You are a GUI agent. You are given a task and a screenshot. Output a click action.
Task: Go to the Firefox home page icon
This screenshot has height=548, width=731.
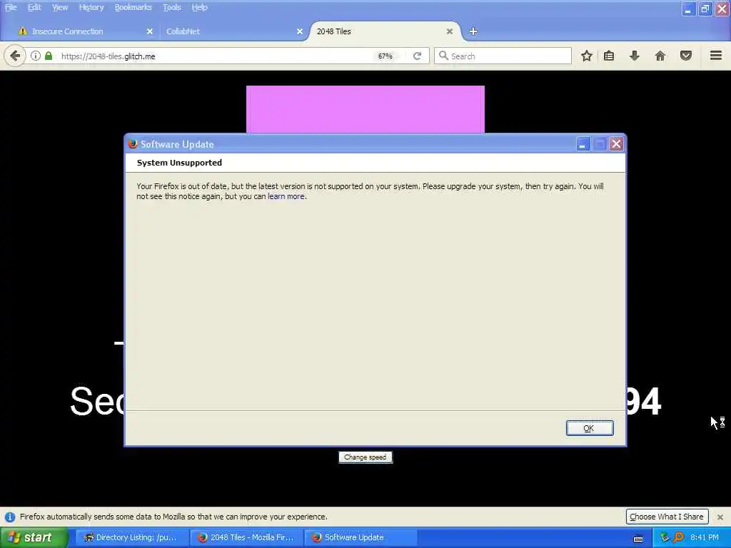[660, 56]
